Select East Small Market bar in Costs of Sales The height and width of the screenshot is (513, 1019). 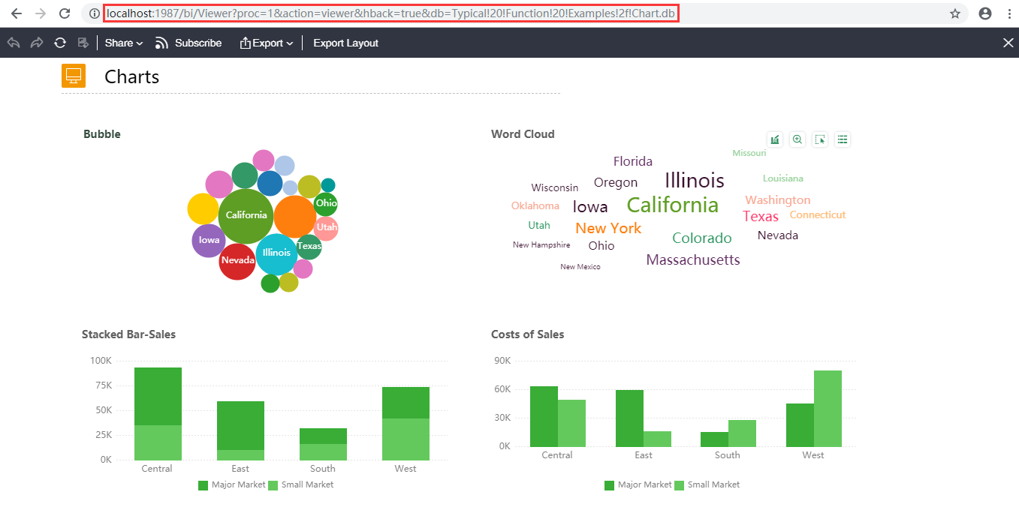pos(657,439)
